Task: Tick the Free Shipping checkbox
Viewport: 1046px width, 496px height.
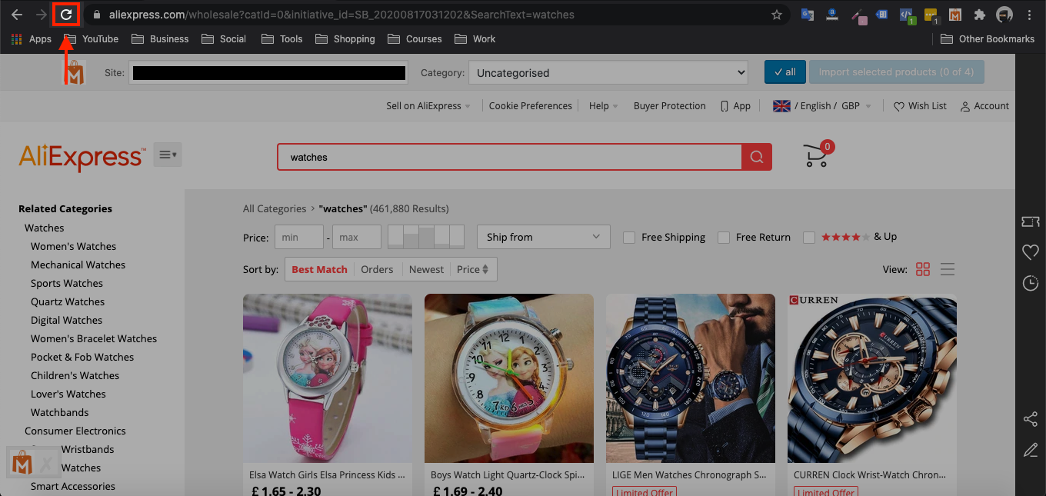Action: pyautogui.click(x=628, y=238)
